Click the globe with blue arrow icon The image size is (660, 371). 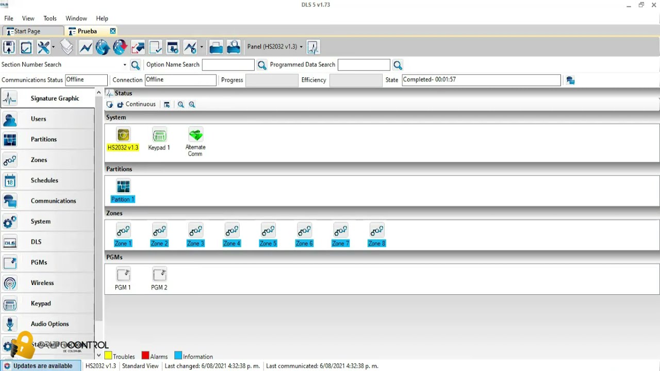tap(103, 47)
